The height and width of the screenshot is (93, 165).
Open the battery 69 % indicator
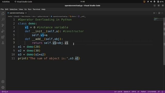(x=160, y=2)
